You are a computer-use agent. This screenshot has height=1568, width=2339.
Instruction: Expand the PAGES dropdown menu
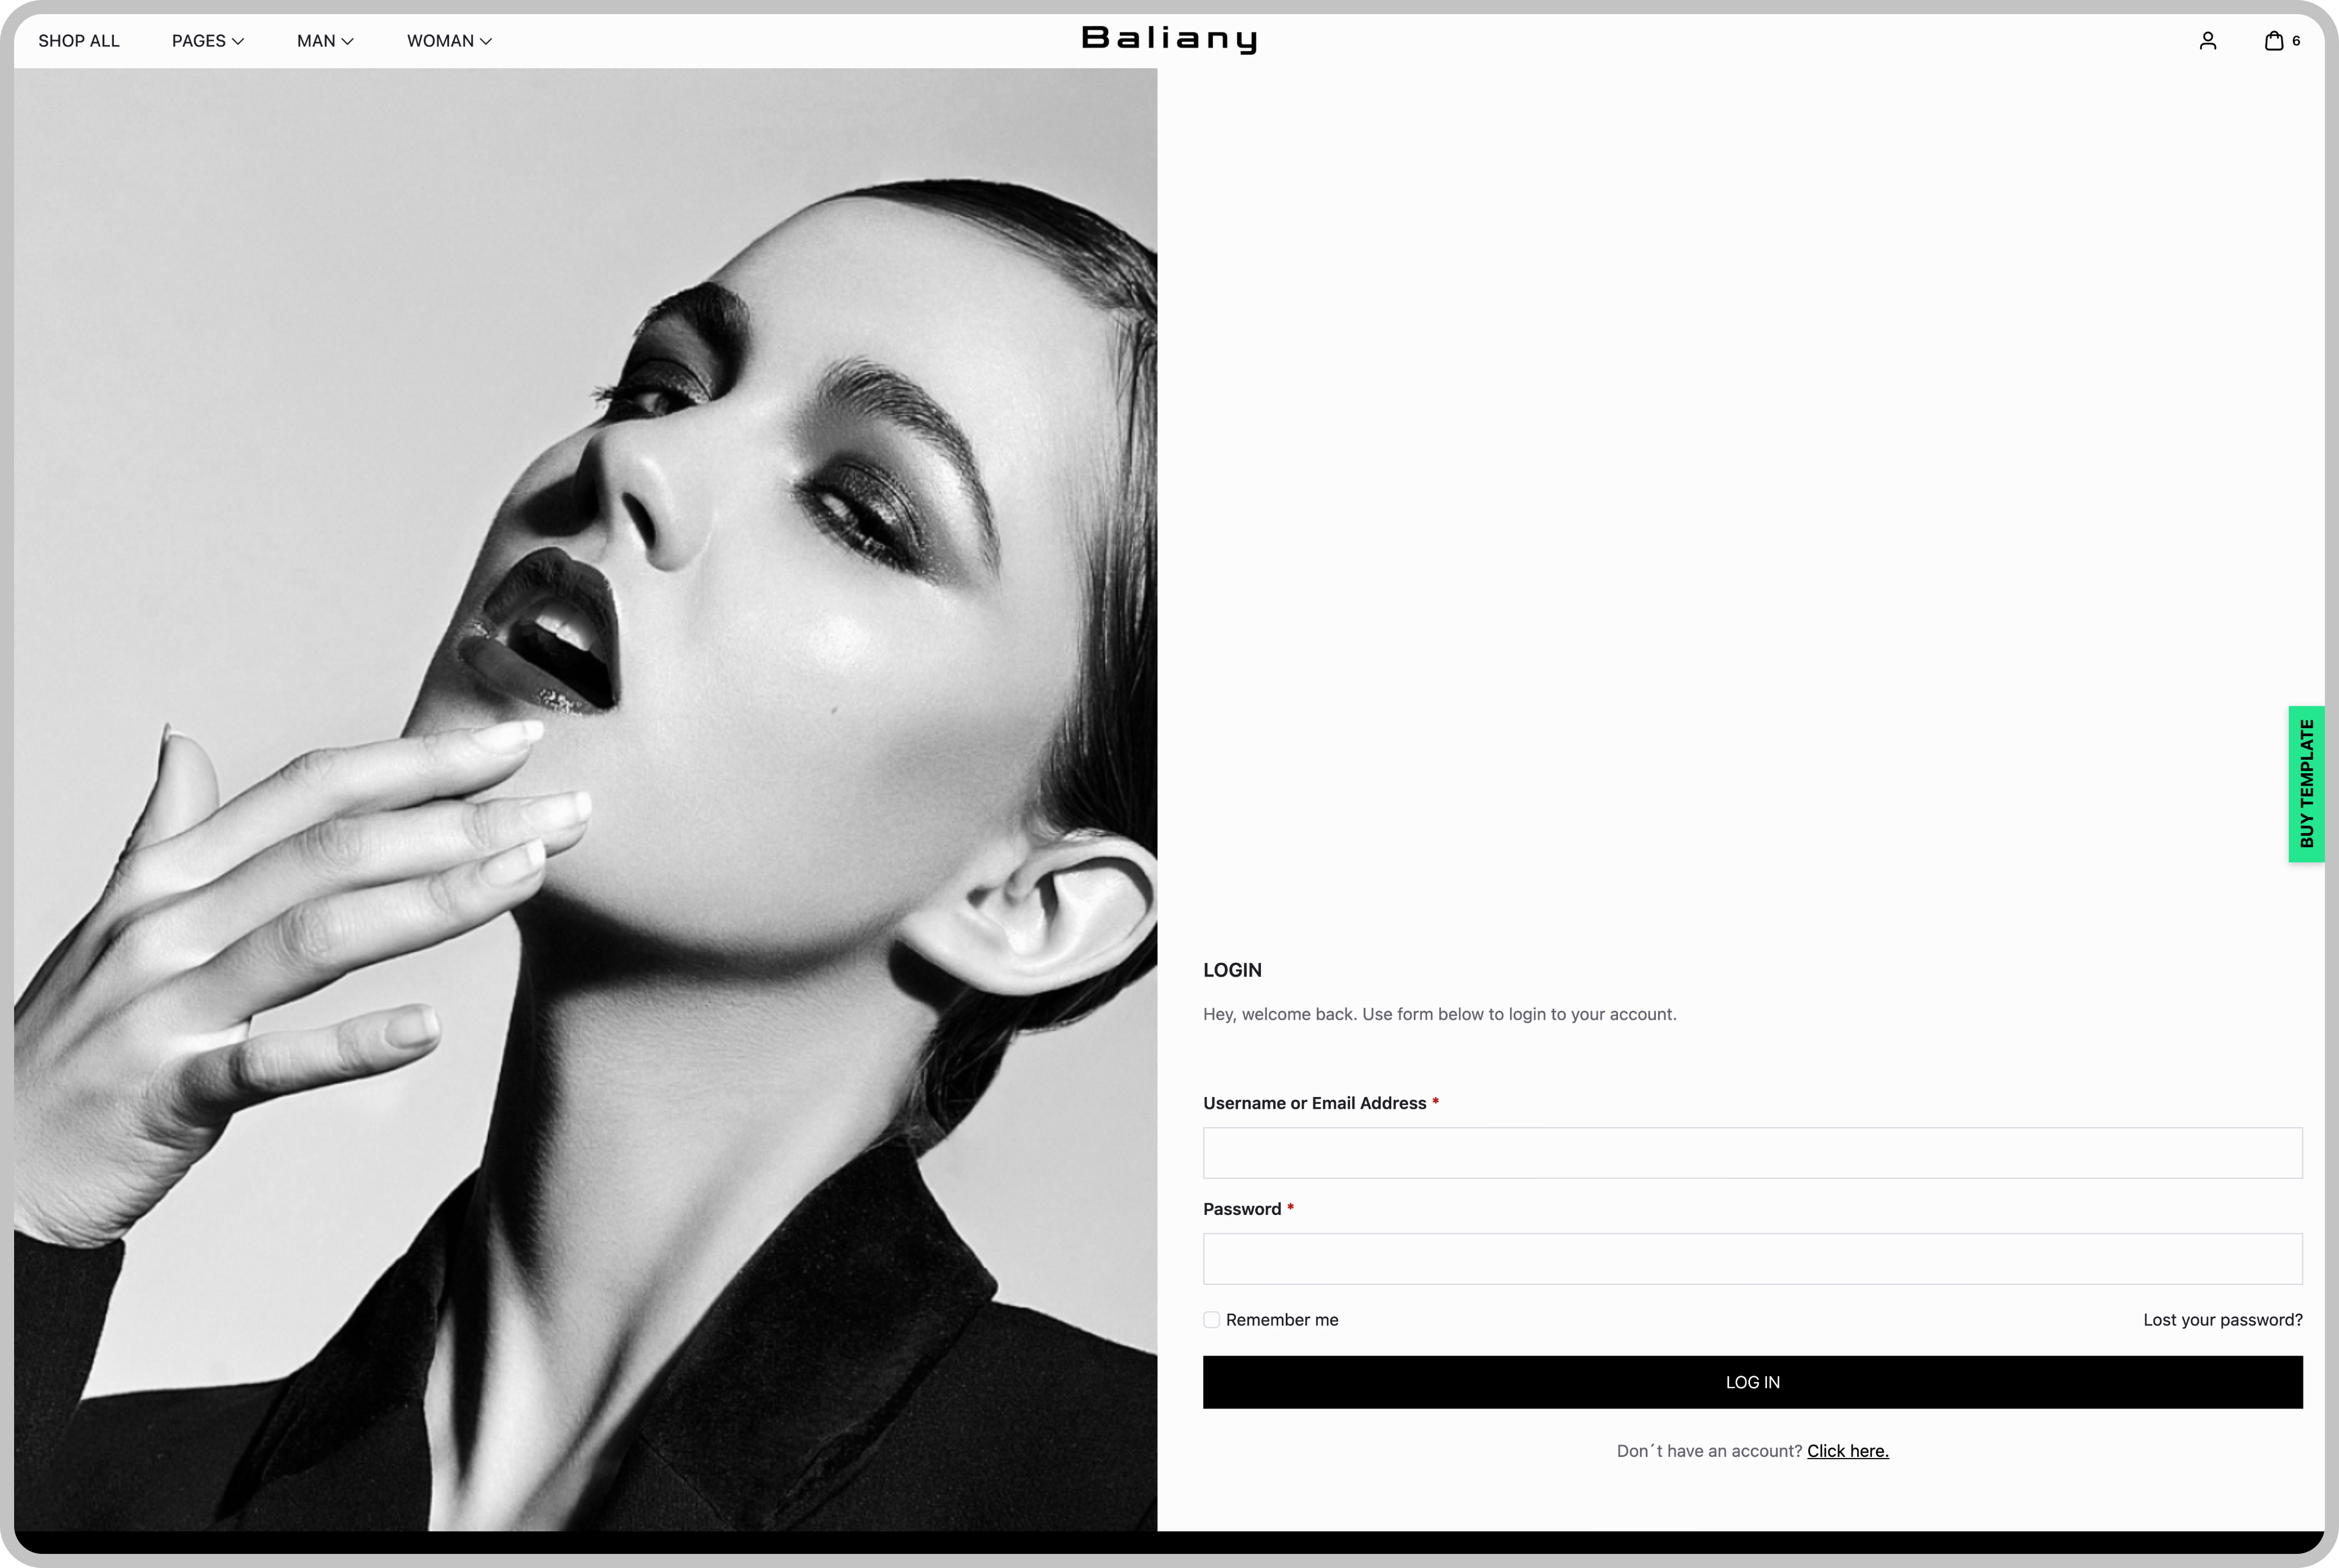point(207,41)
